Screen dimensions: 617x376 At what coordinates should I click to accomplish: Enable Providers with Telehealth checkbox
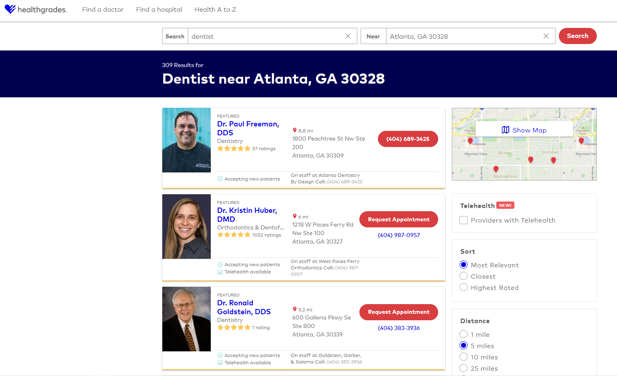(464, 220)
